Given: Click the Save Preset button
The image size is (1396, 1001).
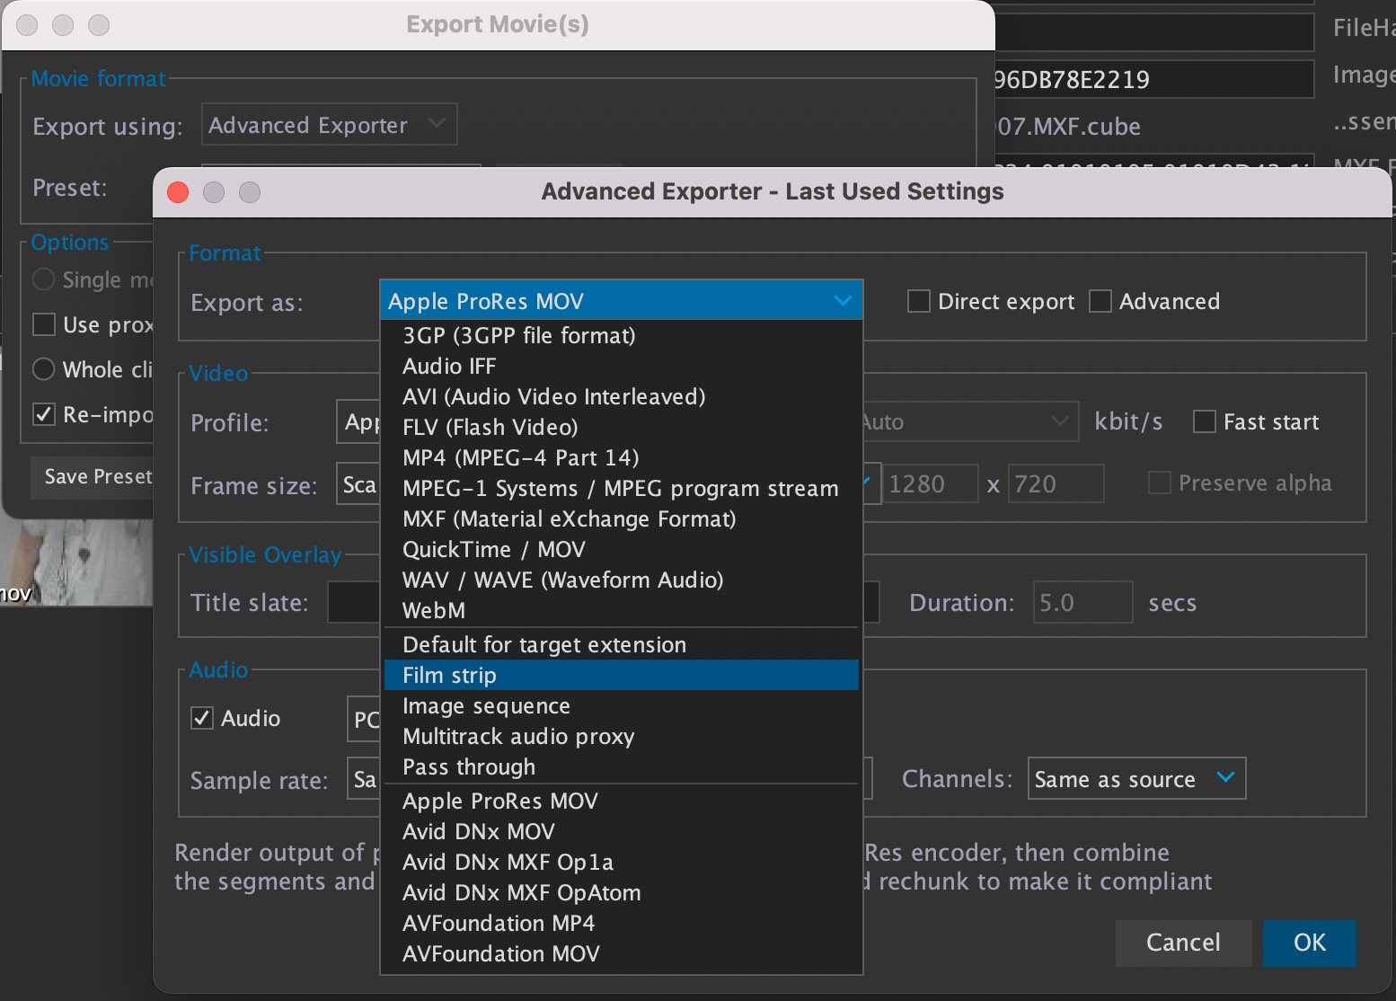Looking at the screenshot, I should click(x=93, y=476).
